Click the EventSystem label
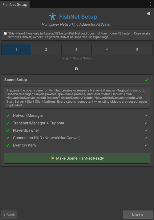 tap(24, 145)
